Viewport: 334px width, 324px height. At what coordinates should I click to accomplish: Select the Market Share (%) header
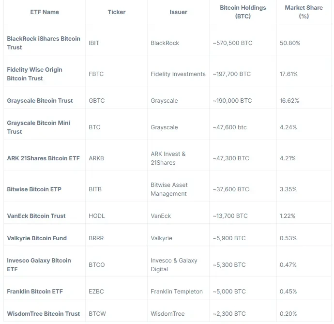(x=304, y=12)
